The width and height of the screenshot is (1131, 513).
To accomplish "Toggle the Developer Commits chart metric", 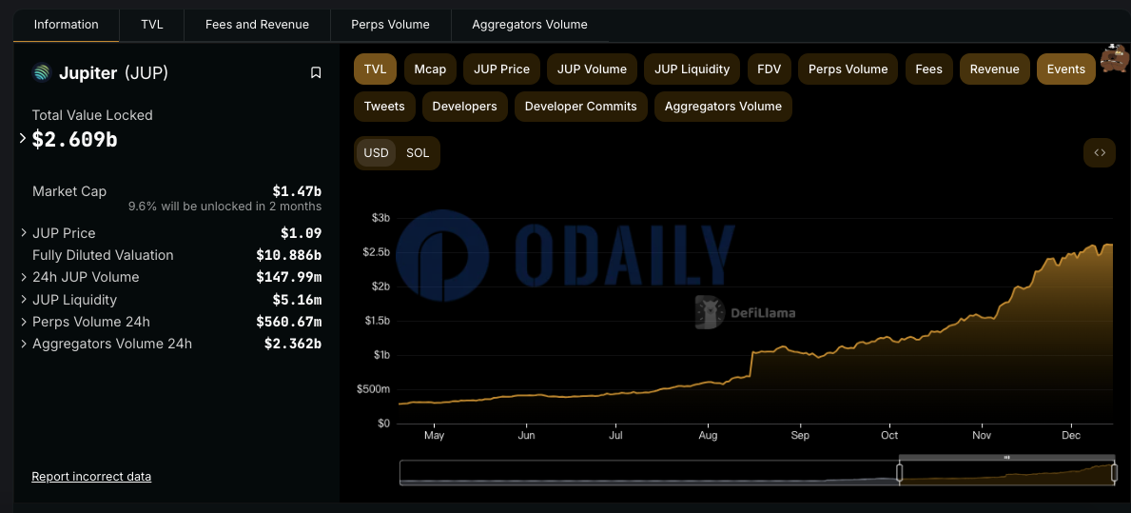I will (x=580, y=107).
